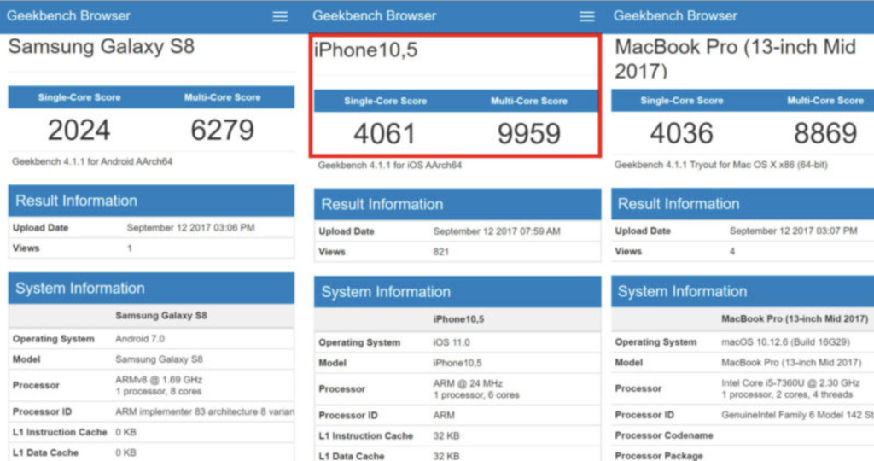Image resolution: width=874 pixels, height=461 pixels.
Task: Click 'Intel Core i5-7360U @ 2.30 GHz' value
Action: coord(790,383)
